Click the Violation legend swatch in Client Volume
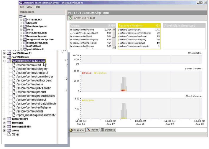This screenshot has height=149, width=209. 83,100
